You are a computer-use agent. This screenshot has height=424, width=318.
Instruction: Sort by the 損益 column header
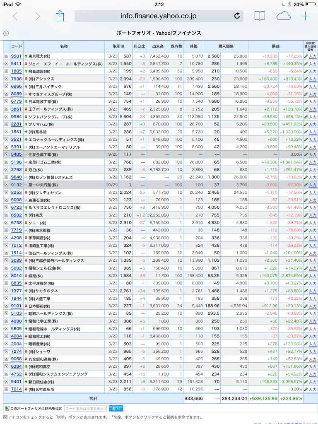coord(275,46)
